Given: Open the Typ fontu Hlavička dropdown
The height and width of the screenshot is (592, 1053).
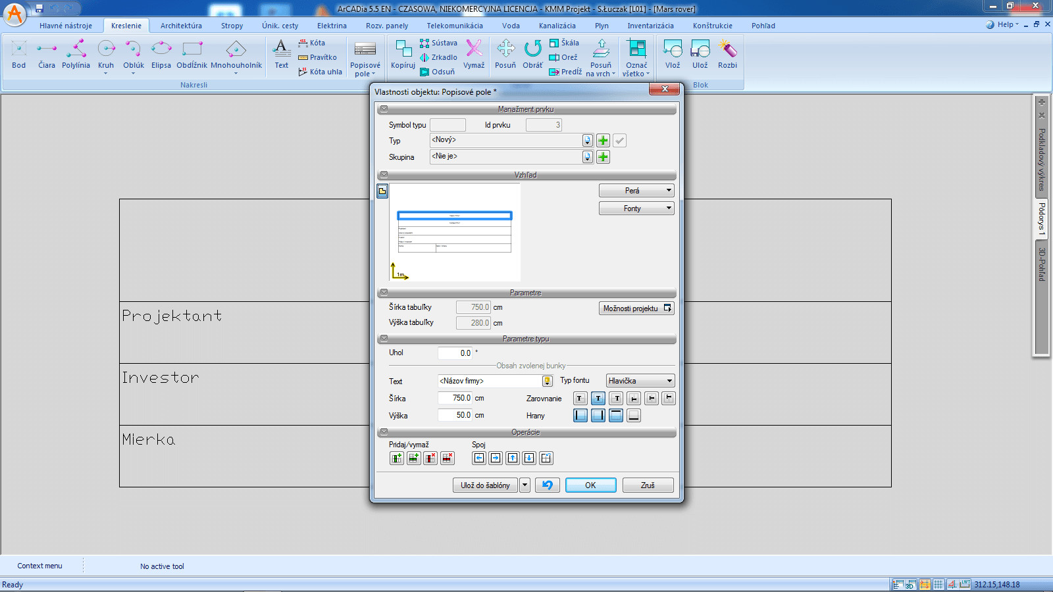Looking at the screenshot, I should pos(640,380).
